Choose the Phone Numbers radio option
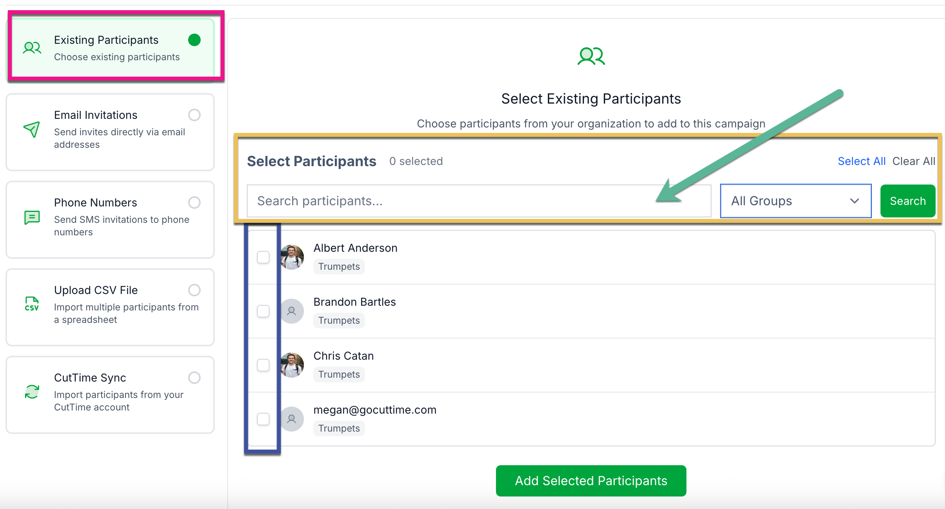Image resolution: width=945 pixels, height=509 pixels. point(194,203)
